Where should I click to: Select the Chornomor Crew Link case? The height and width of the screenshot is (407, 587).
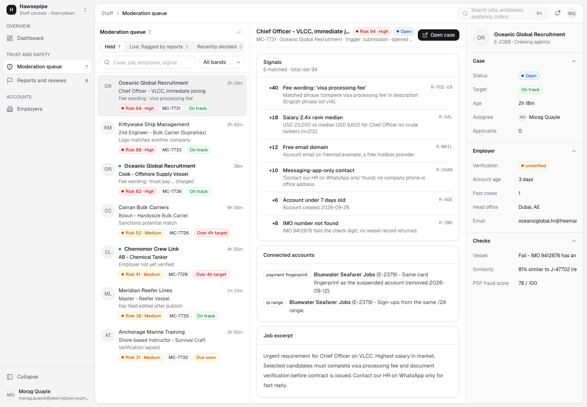[172, 262]
